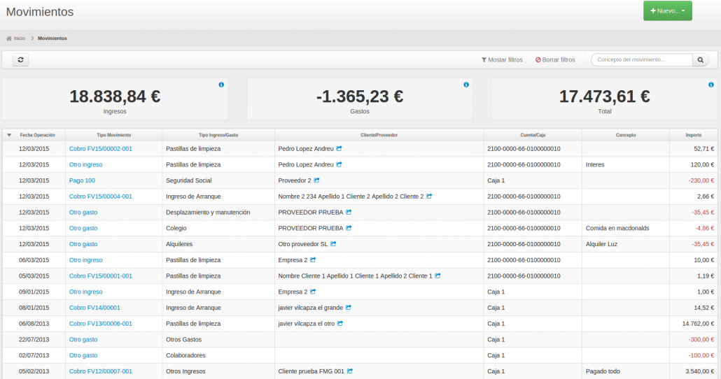Image resolution: width=721 pixels, height=379 pixels.
Task: Open the Nuevo dropdown button
Action: pyautogui.click(x=667, y=11)
